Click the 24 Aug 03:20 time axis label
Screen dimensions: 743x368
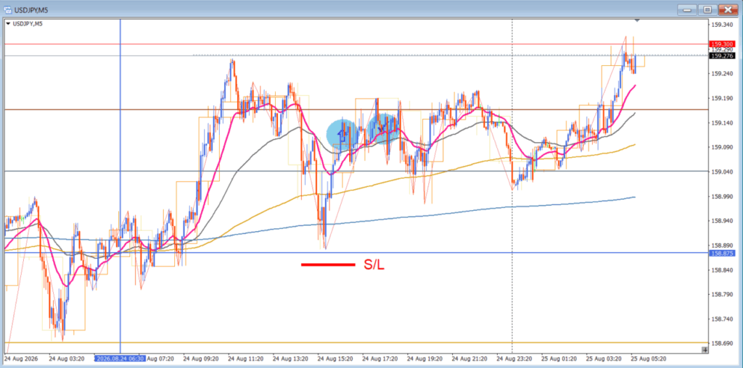pos(66,359)
